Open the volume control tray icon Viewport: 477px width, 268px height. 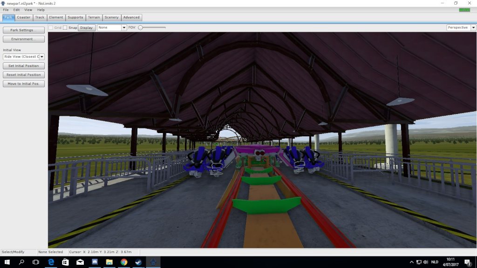(426, 262)
